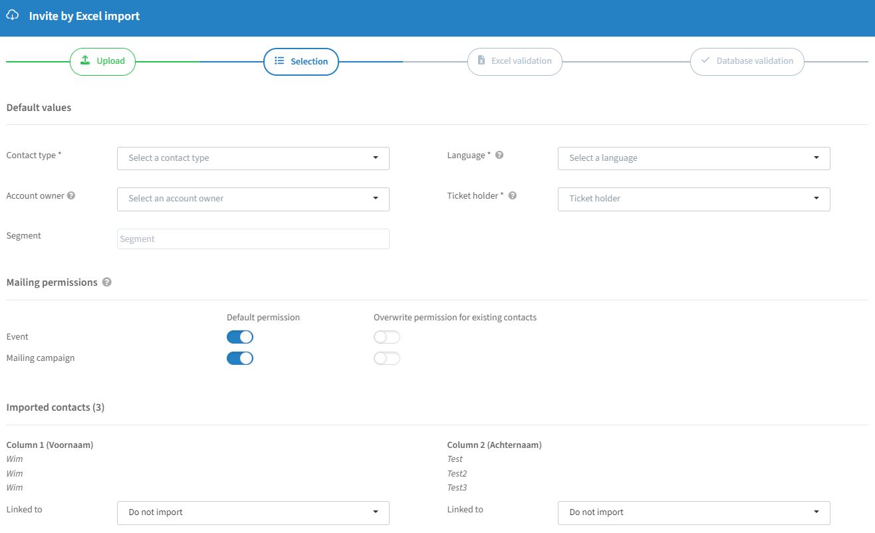This screenshot has height=533, width=875.
Task: Open the Contact type dropdown
Action: [x=253, y=158]
